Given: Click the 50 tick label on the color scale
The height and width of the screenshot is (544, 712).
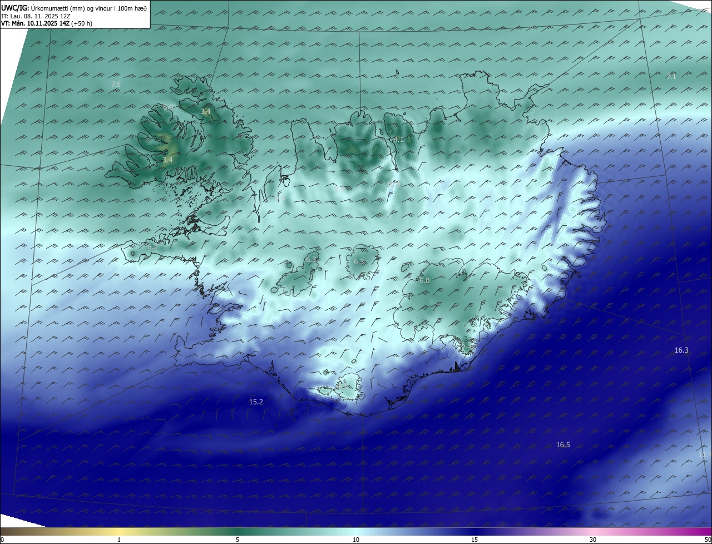Looking at the screenshot, I should [x=708, y=540].
